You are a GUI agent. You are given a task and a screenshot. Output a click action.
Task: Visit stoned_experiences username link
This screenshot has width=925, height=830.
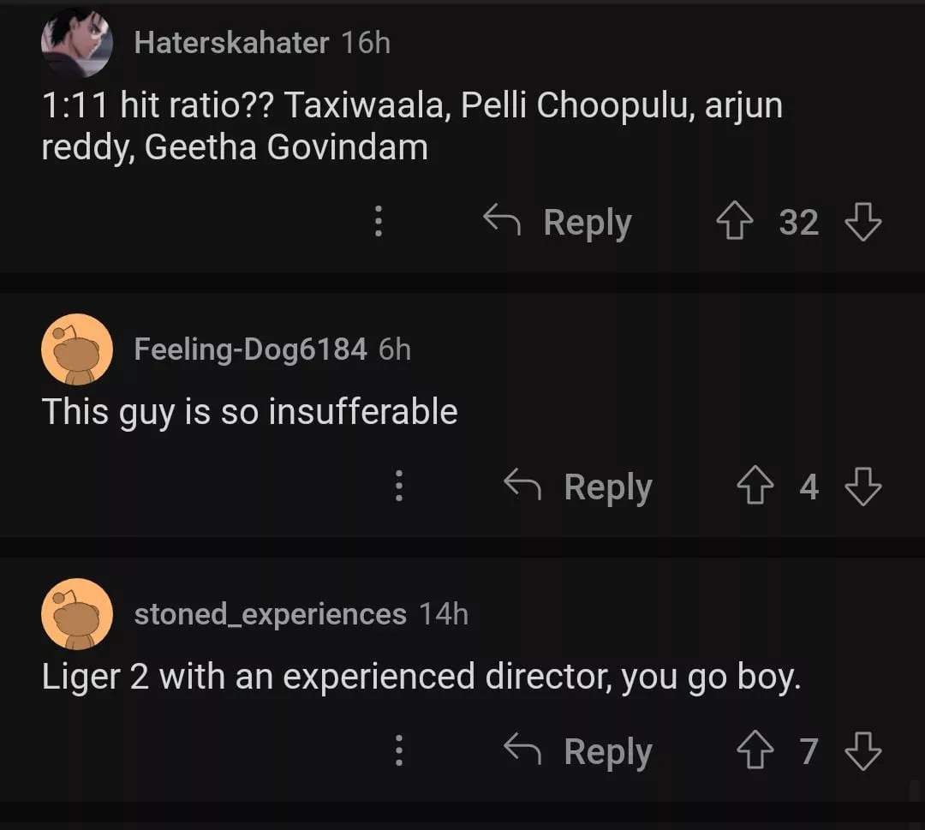(x=270, y=614)
